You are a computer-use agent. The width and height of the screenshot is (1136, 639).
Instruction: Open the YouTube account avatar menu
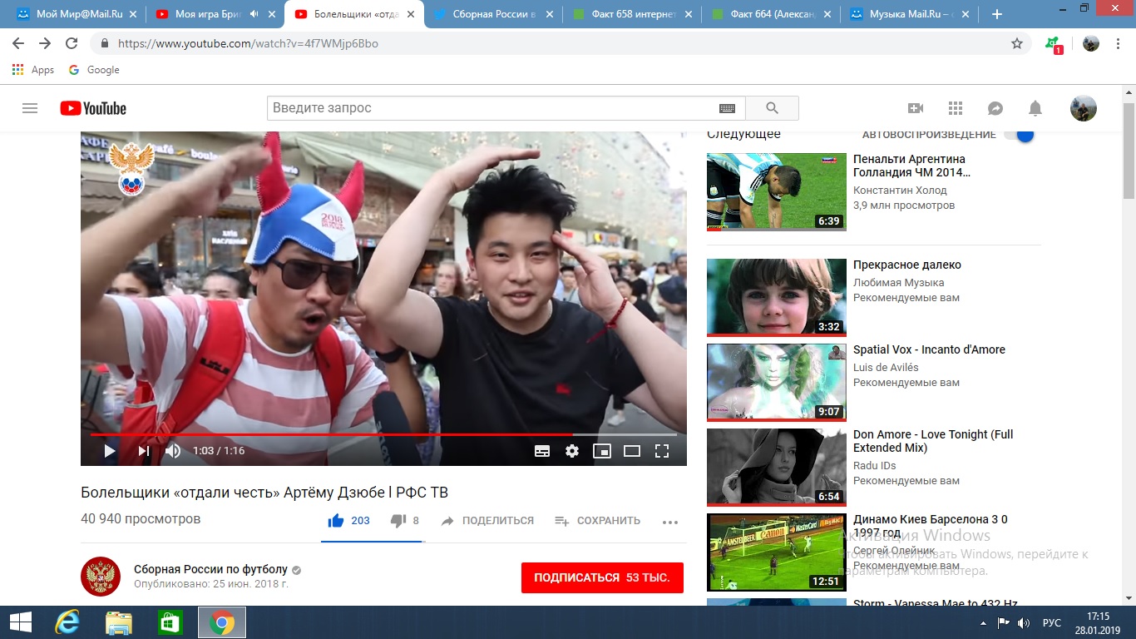click(x=1083, y=108)
